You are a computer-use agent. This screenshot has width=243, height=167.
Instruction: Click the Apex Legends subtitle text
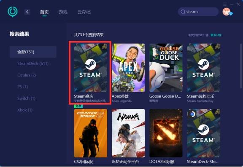(x=121, y=101)
